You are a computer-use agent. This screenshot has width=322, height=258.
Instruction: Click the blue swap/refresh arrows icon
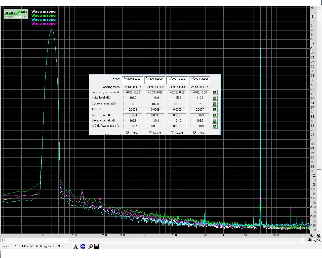(83, 246)
